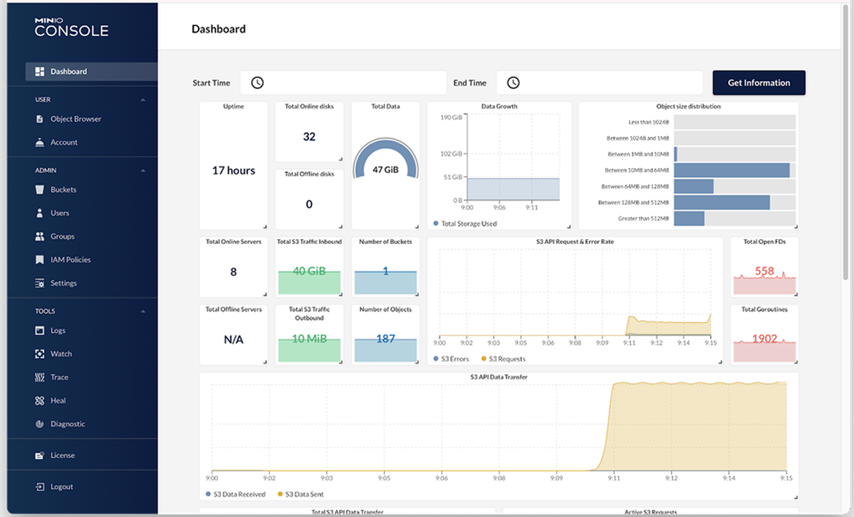This screenshot has width=854, height=517.
Task: Collapse the USER section in sidebar
Action: (143, 100)
